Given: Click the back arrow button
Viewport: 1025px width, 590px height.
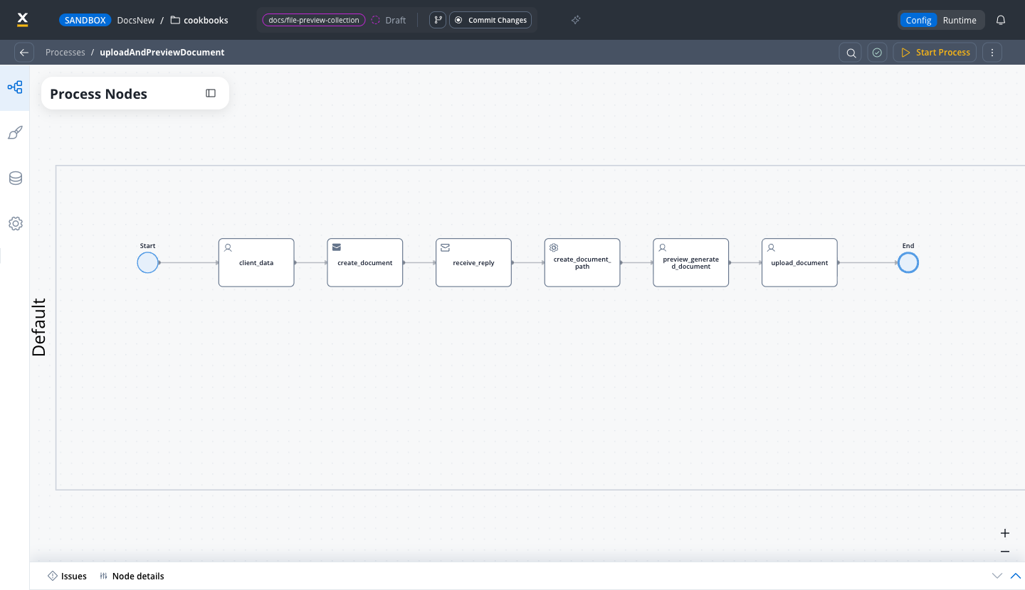Looking at the screenshot, I should [x=24, y=52].
